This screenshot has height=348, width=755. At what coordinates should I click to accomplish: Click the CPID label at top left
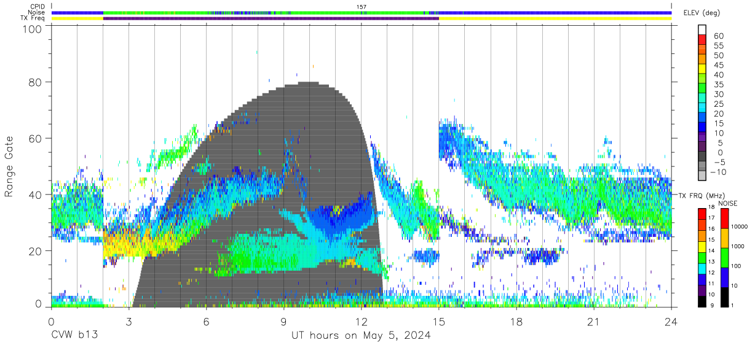point(37,7)
